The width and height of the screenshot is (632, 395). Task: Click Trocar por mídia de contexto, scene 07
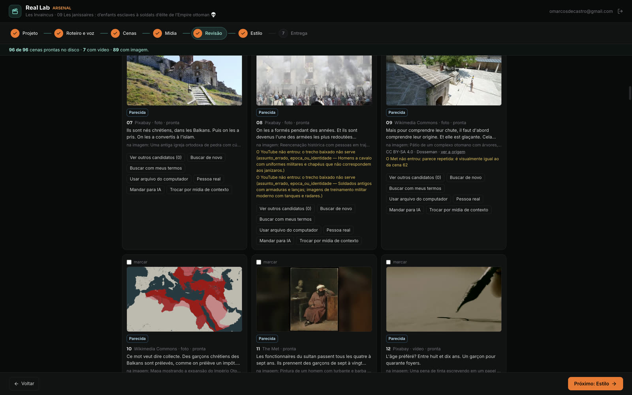tap(199, 190)
